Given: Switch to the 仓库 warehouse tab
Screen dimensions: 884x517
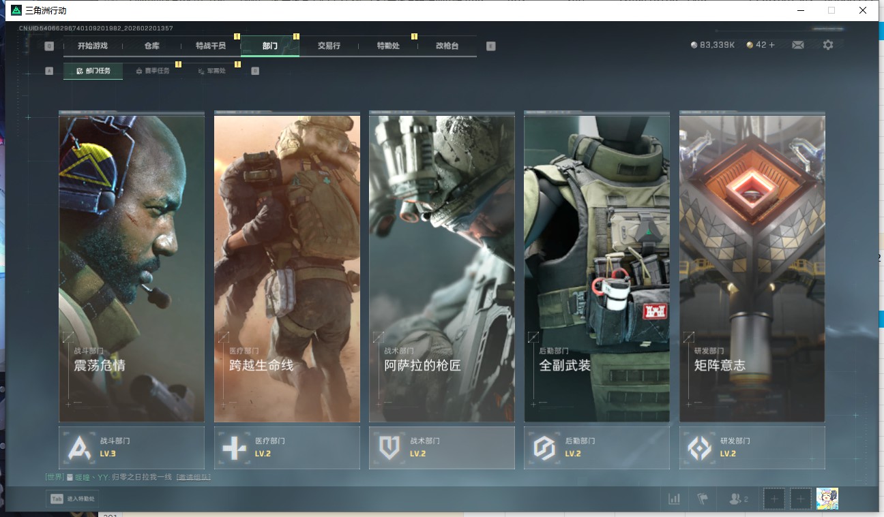Looking at the screenshot, I should 151,46.
